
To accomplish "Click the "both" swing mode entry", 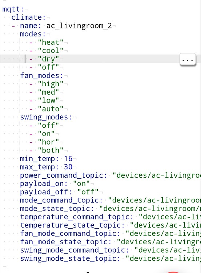I will coord(51,150).
